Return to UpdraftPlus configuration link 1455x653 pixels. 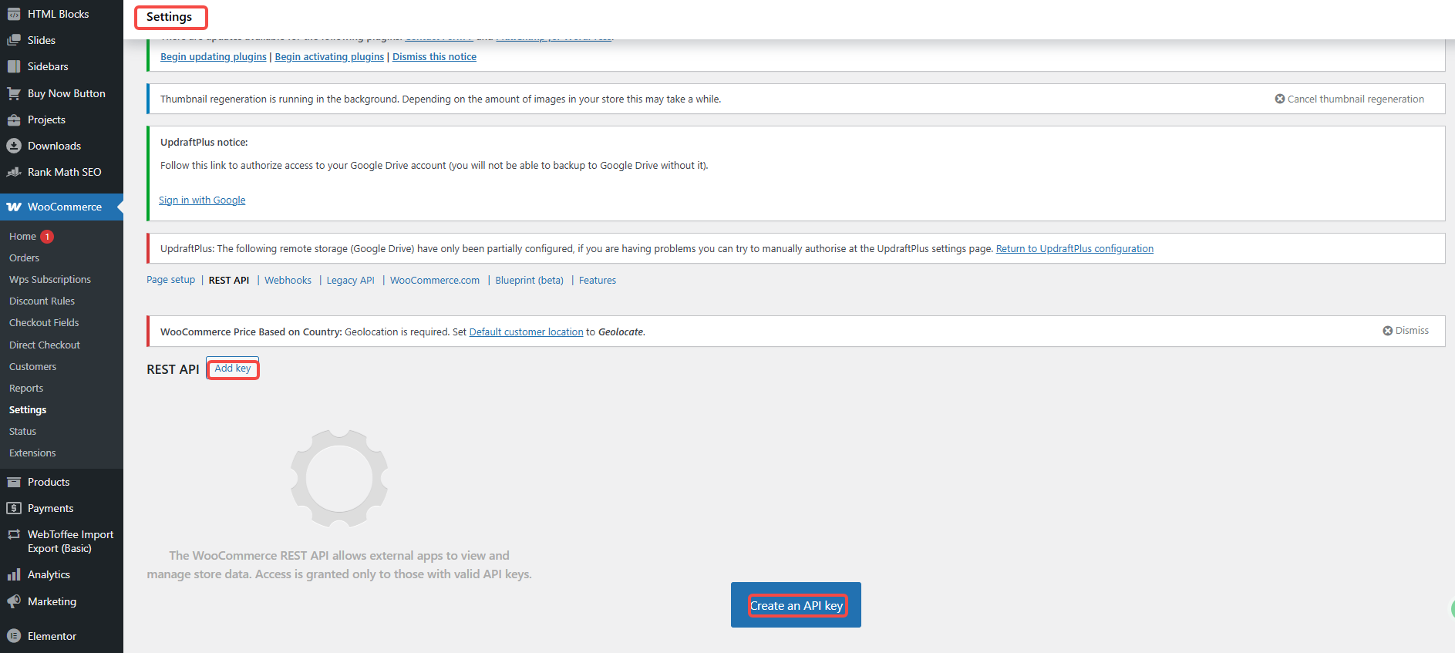point(1075,249)
